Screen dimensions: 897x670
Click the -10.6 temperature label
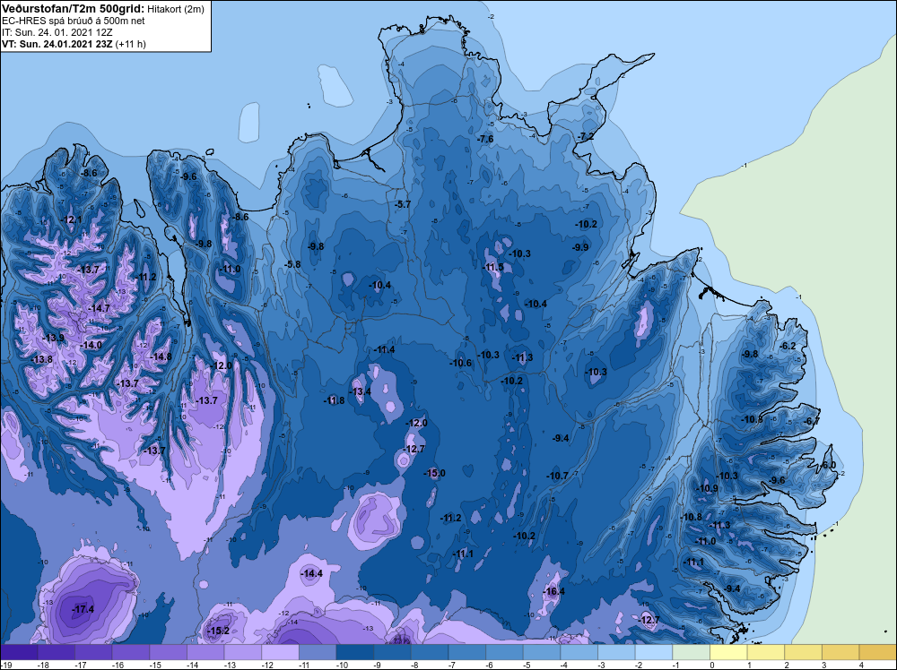[x=460, y=363]
